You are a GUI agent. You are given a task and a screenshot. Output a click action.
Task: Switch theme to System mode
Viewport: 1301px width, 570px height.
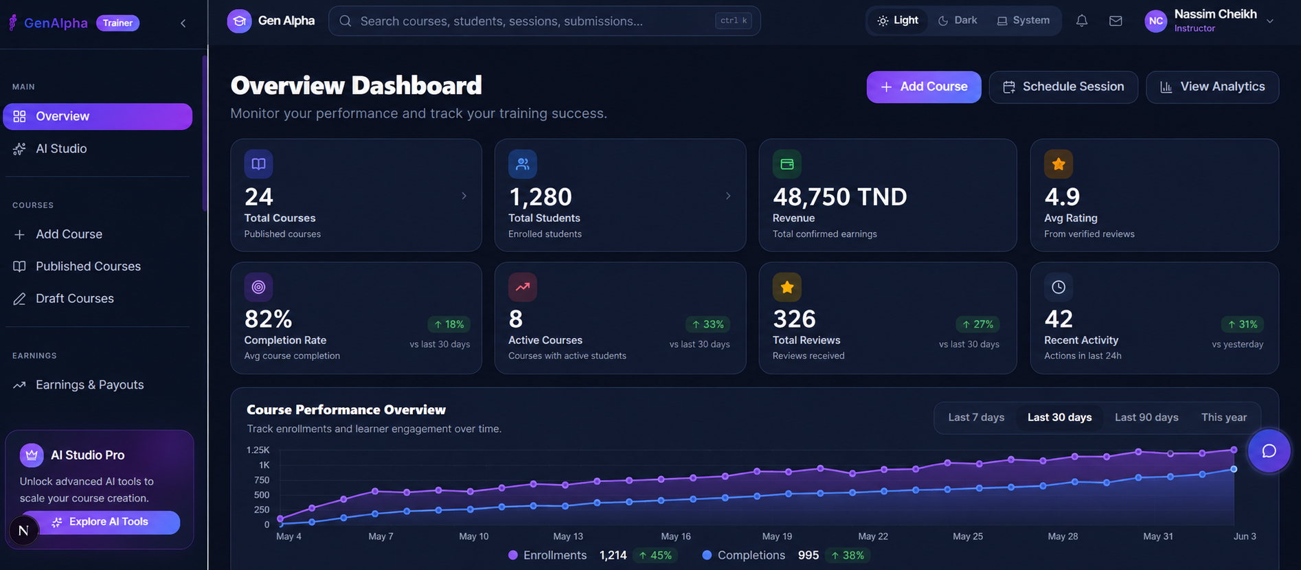1023,21
